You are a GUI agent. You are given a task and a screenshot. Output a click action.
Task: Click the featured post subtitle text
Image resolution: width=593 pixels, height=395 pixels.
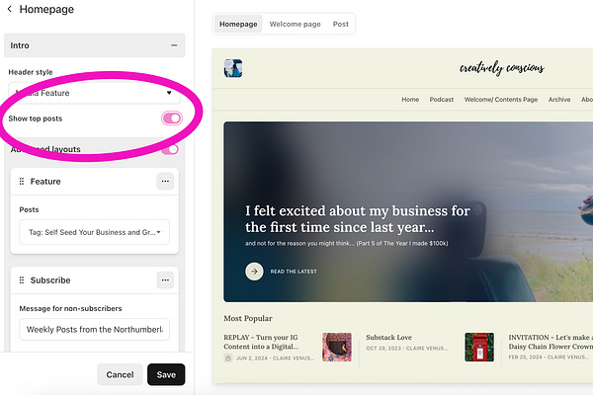point(347,244)
